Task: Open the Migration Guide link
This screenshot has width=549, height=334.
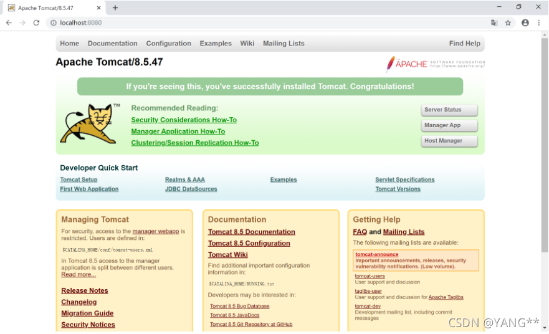Action: pyautogui.click(x=87, y=313)
